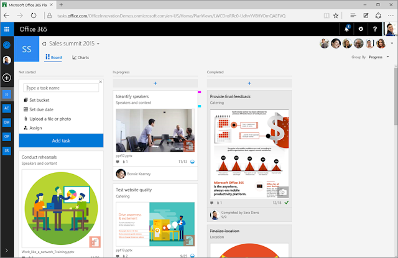
Task: Toggle completed checkmark on Provide final feedback
Action: pyautogui.click(x=287, y=203)
